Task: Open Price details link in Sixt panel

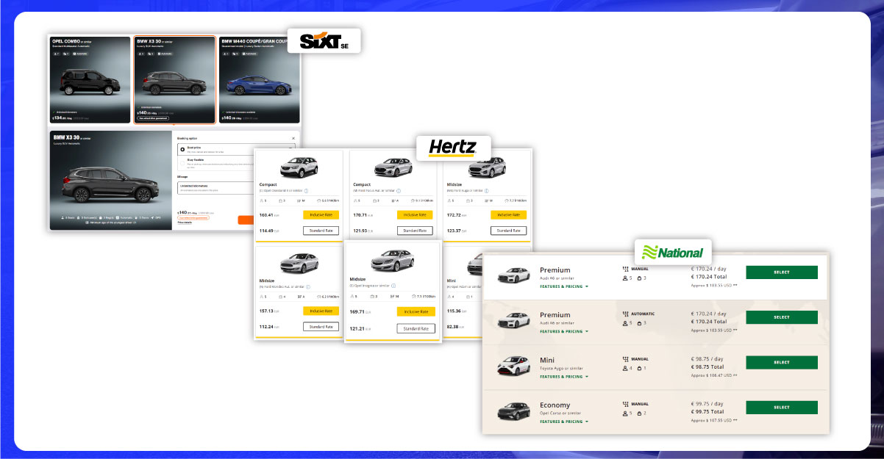Action: point(186,223)
